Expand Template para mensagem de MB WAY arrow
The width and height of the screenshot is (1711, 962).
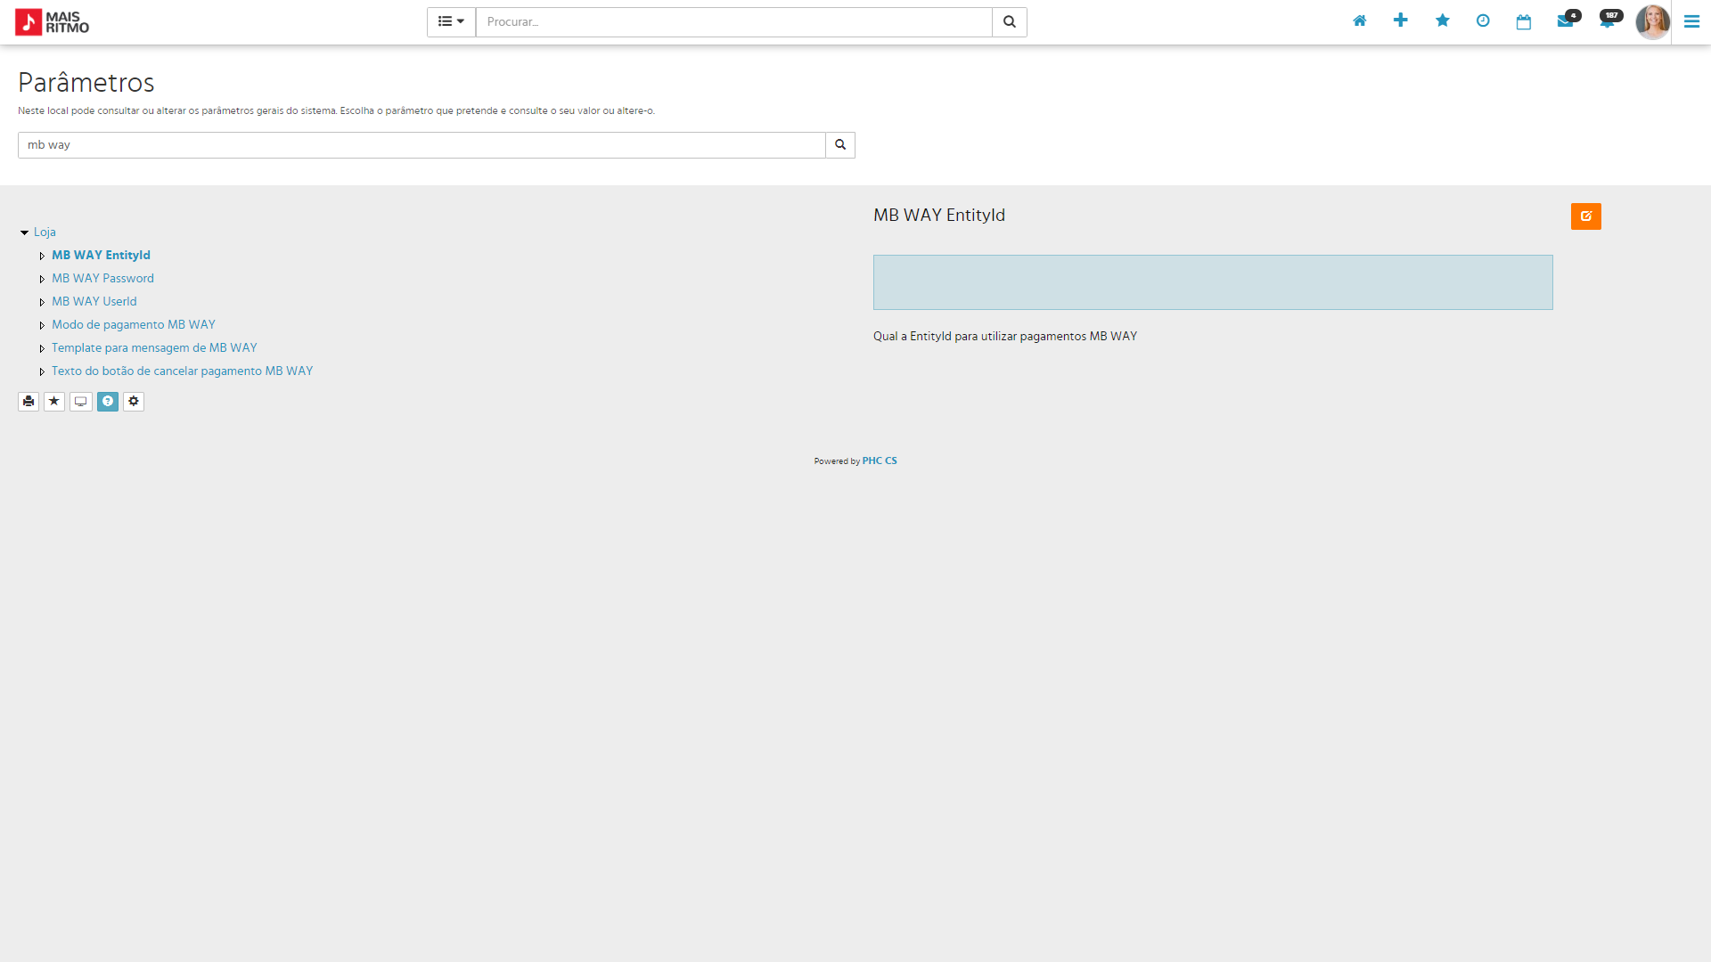click(x=42, y=348)
